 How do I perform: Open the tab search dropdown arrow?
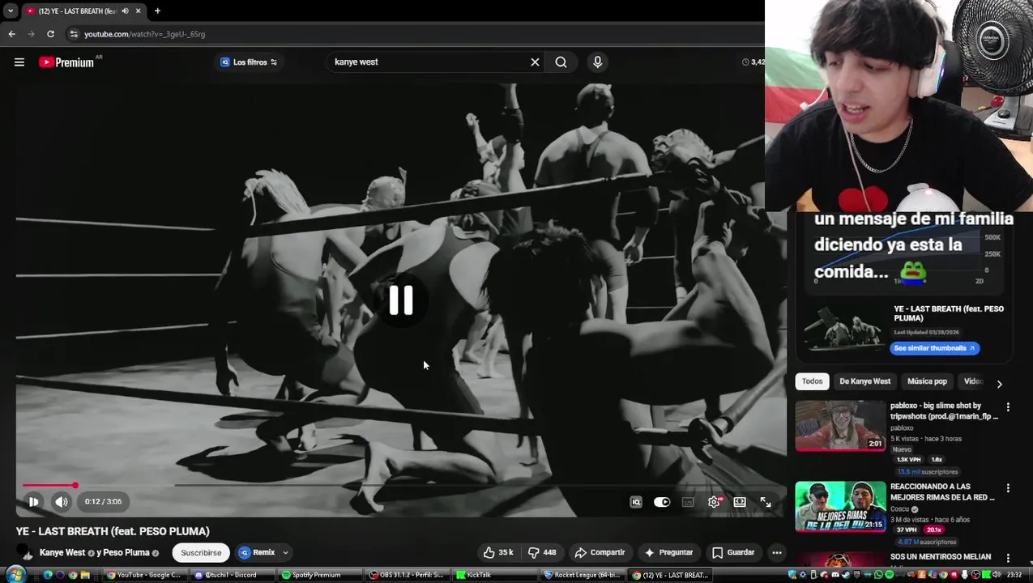tap(11, 11)
